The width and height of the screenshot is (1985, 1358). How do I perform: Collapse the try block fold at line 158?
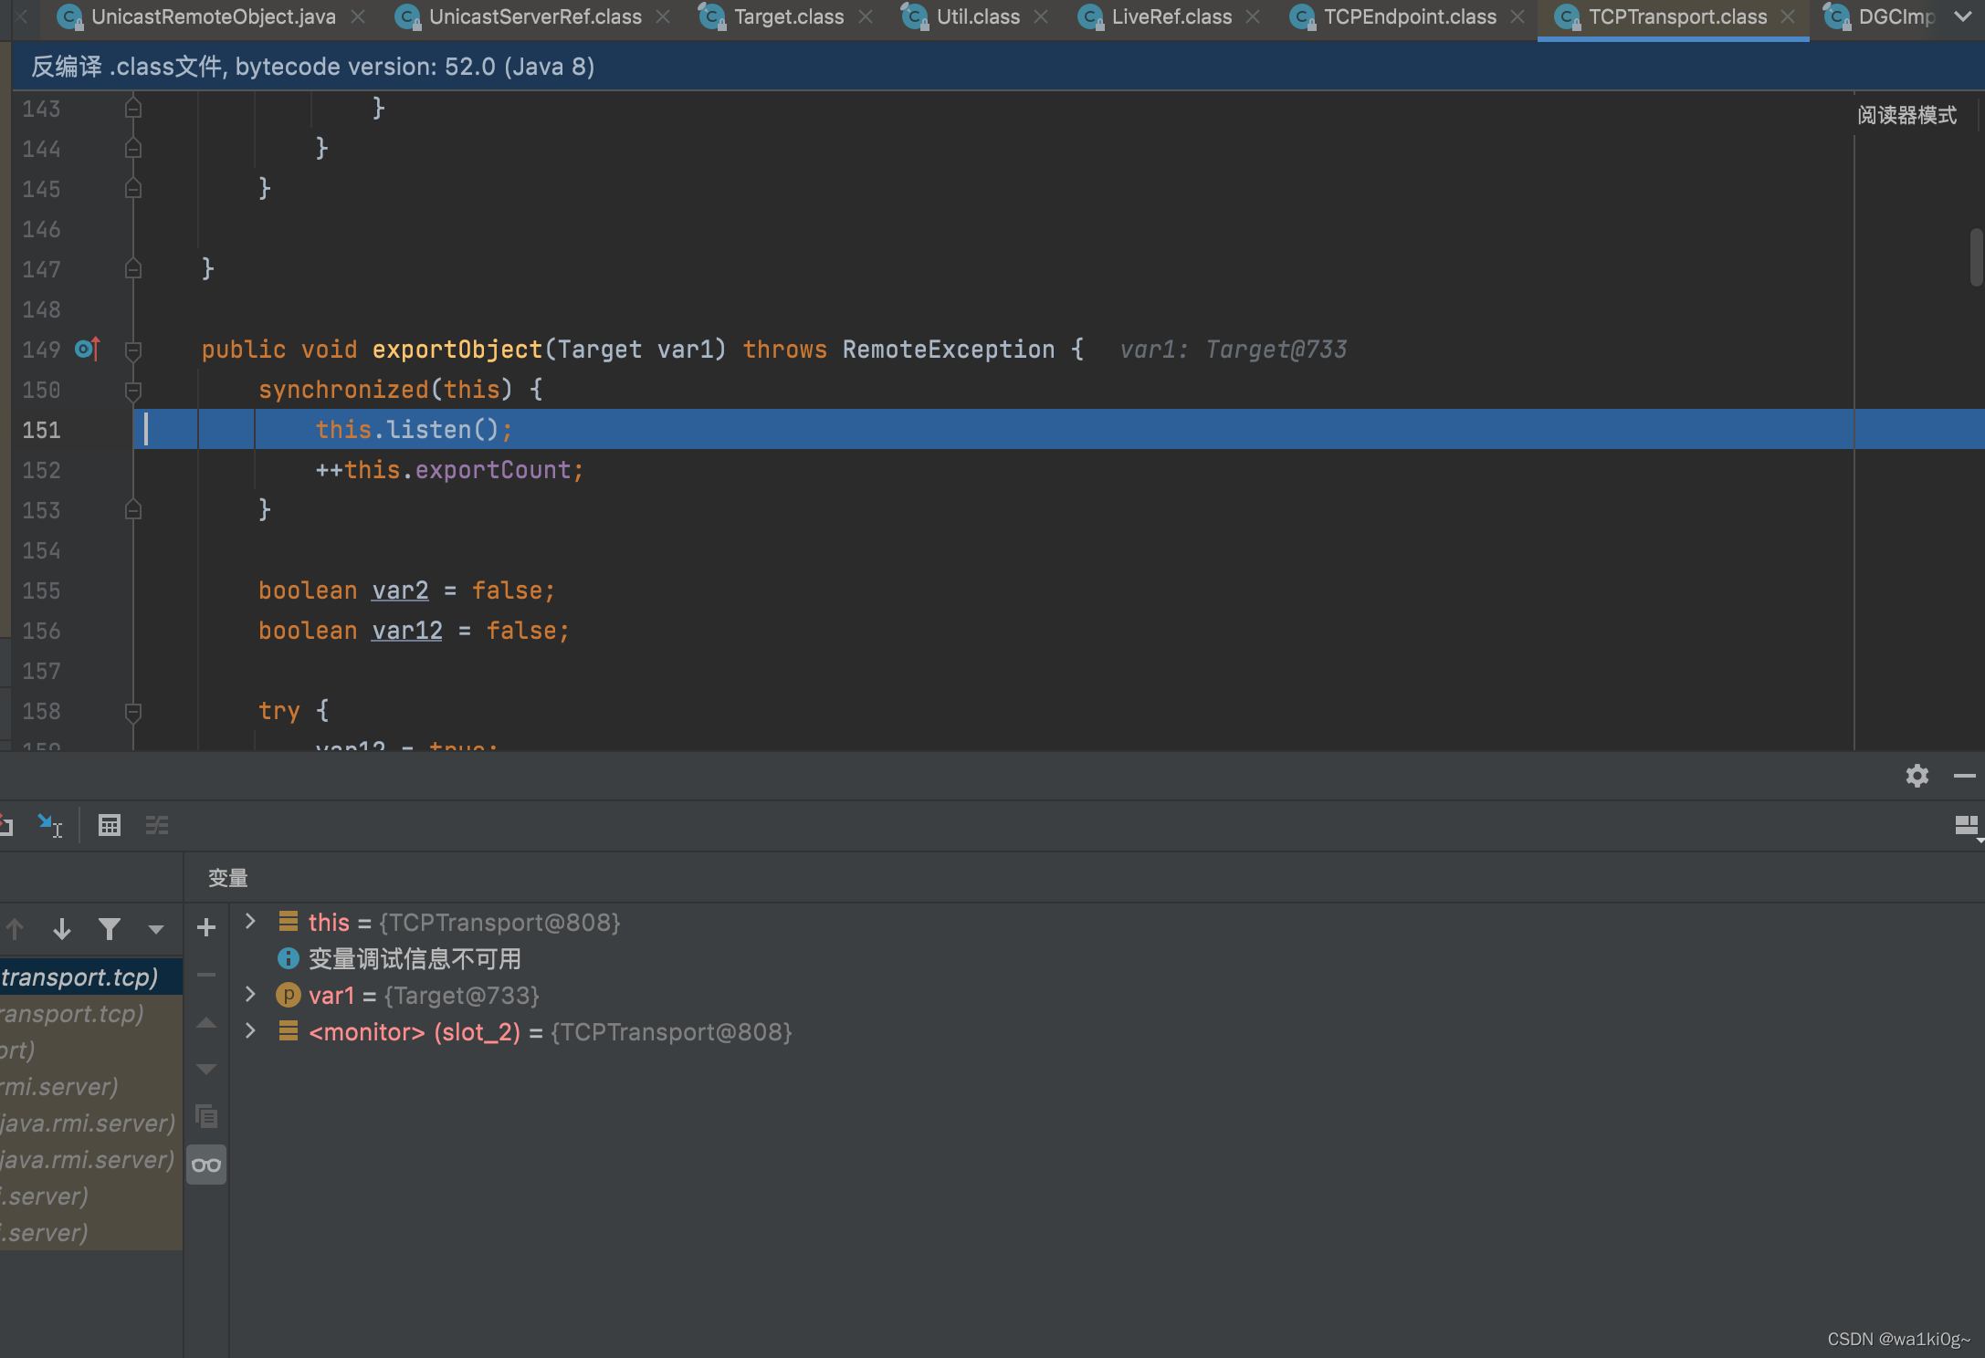(x=133, y=711)
